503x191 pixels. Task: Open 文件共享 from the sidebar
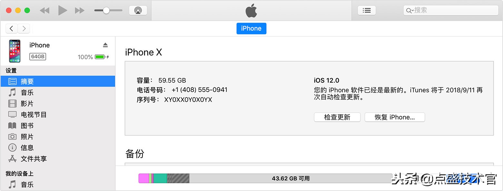pos(33,158)
